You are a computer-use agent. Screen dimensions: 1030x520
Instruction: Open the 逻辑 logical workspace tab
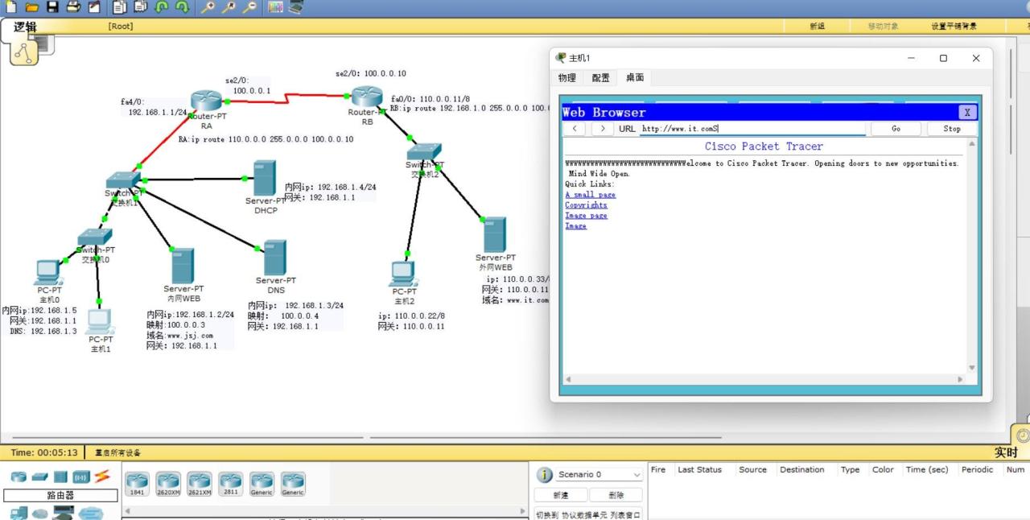point(26,27)
